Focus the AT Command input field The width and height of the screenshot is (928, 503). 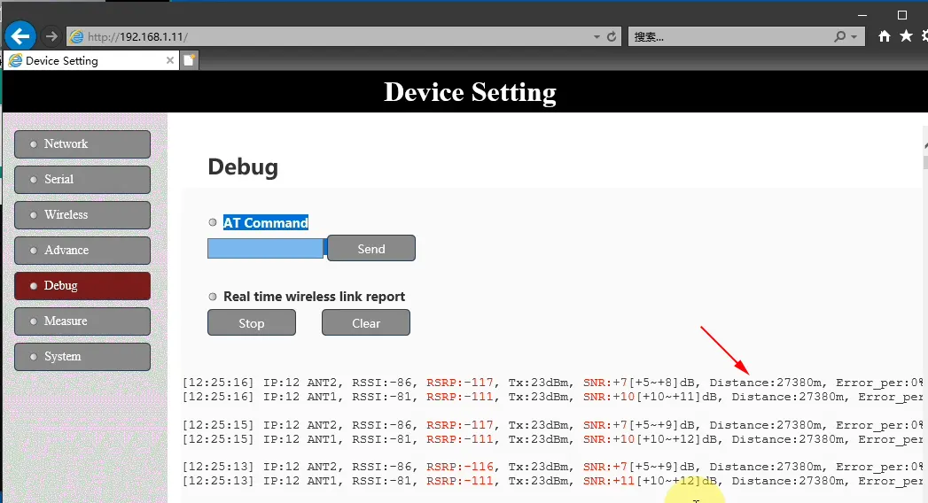(265, 249)
